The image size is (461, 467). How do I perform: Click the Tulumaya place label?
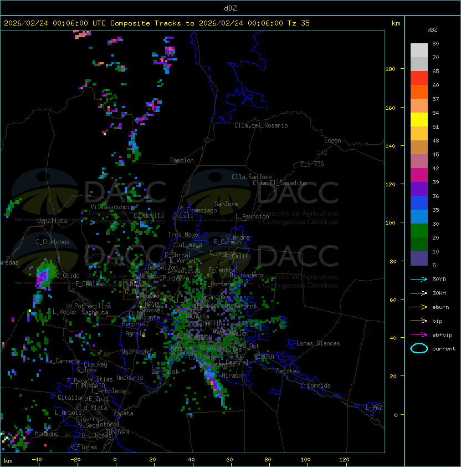pos(189,245)
